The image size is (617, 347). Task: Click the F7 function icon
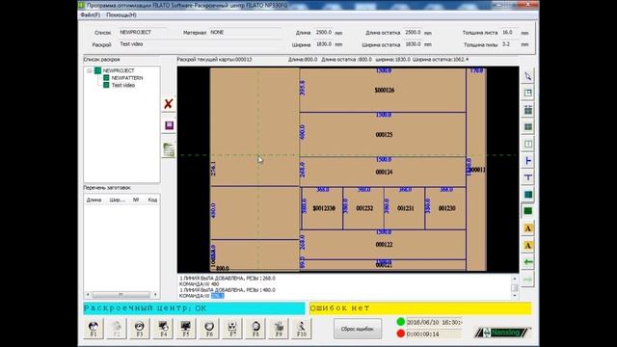pyautogui.click(x=232, y=329)
